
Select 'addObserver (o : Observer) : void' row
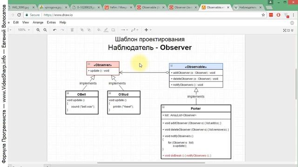(196, 73)
